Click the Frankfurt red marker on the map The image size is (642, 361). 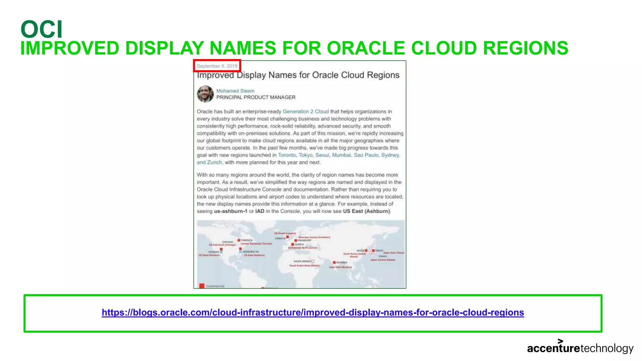click(x=296, y=241)
